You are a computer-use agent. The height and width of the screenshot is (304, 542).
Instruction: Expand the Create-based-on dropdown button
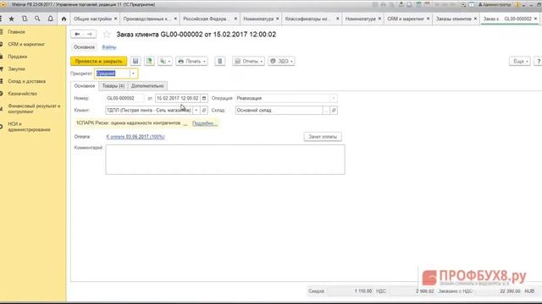[x=165, y=61]
